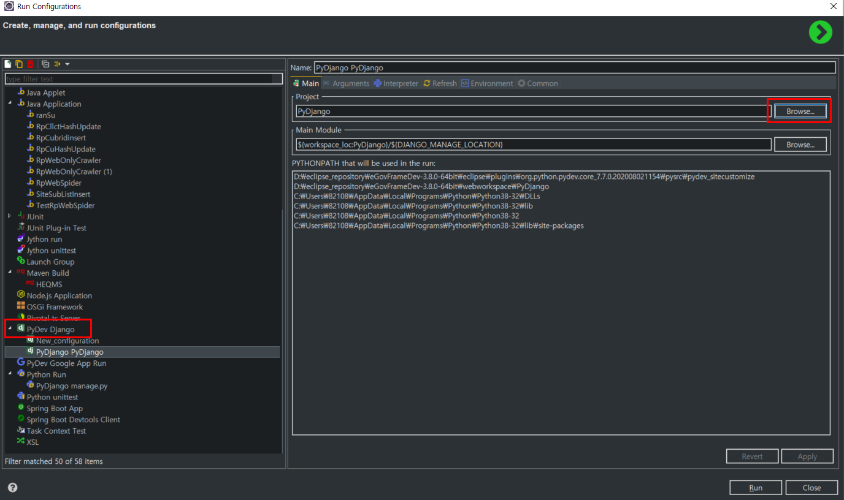Viewport: 844px width, 500px height.
Task: Expand the JUnit tree node
Action: point(9,216)
